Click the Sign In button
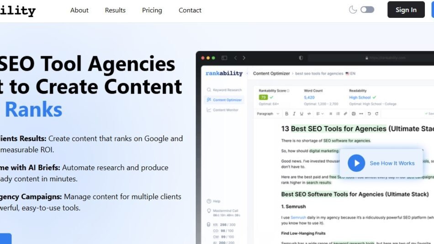The height and width of the screenshot is (244, 434). pyautogui.click(x=406, y=10)
